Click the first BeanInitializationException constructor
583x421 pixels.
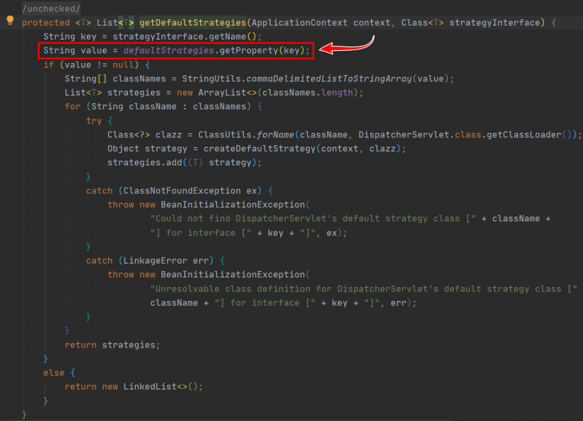pos(233,204)
